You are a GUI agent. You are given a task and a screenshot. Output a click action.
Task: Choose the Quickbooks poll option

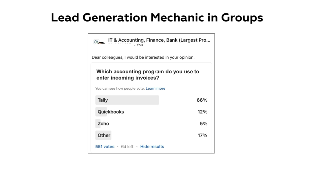111,112
